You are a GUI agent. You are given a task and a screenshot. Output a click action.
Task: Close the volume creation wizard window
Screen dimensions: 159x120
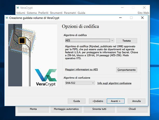pos(142,18)
